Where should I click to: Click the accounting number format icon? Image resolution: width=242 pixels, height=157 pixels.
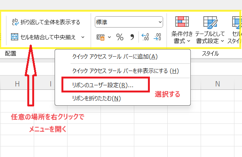coord(101,37)
